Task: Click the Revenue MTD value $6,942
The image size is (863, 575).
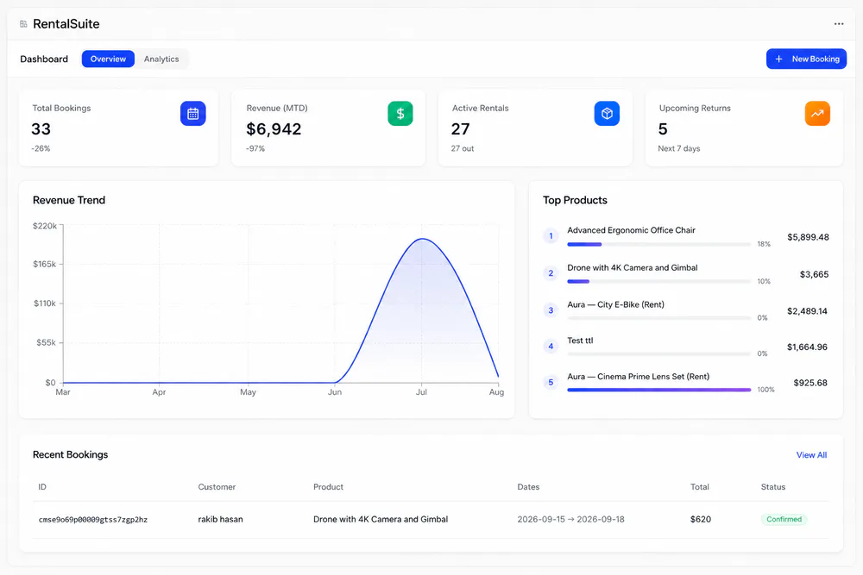Action: pos(274,129)
